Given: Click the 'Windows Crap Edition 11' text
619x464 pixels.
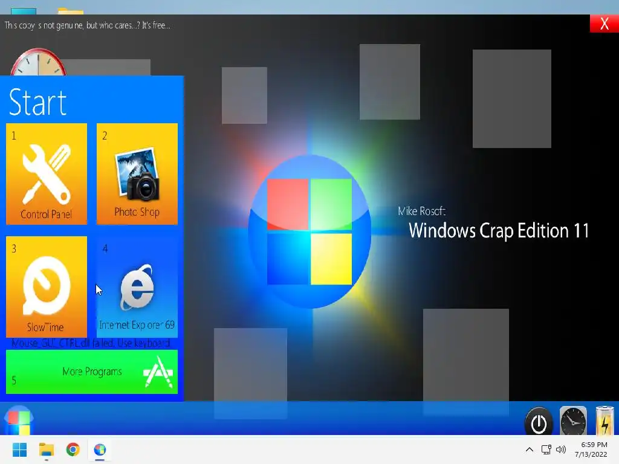Looking at the screenshot, I should 499,231.
